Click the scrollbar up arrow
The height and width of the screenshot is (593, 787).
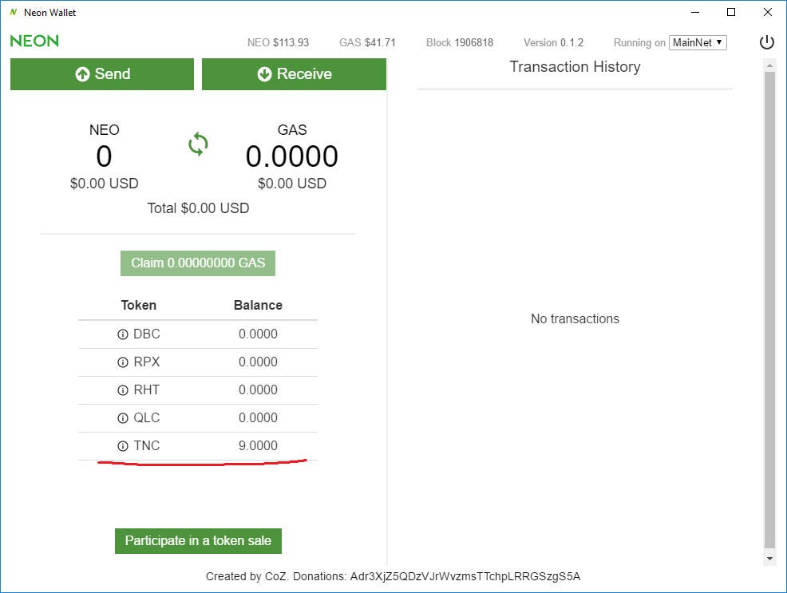[x=769, y=65]
